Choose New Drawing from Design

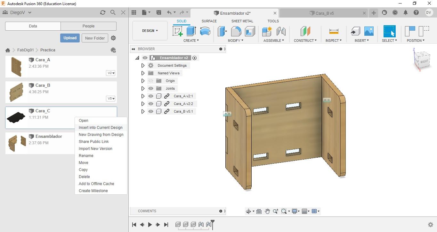tap(101, 135)
